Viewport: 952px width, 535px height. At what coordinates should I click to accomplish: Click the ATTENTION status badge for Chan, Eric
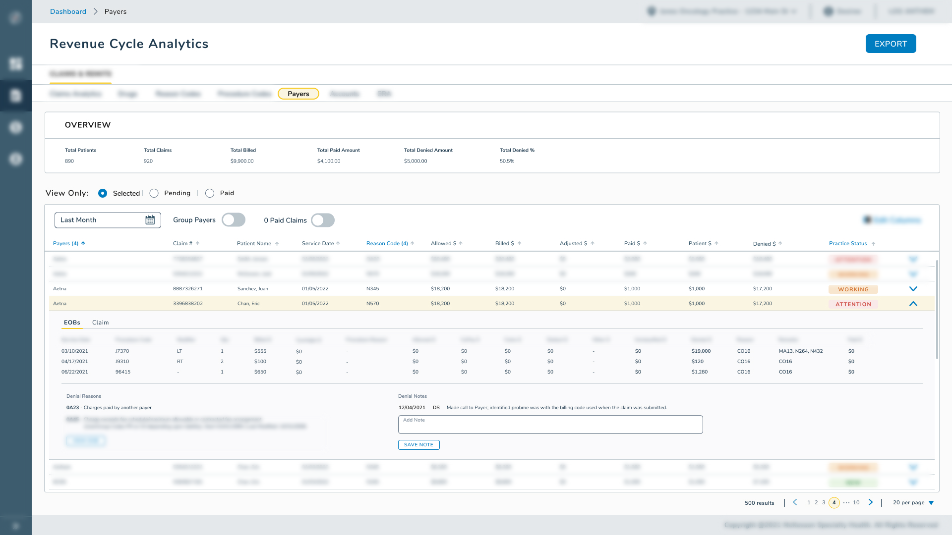click(853, 304)
